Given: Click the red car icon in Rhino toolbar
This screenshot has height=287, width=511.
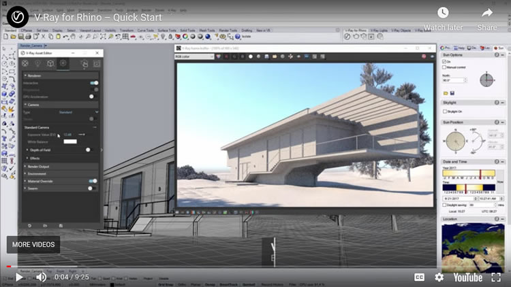Looking at the screenshot, I should pyautogui.click(x=133, y=37).
